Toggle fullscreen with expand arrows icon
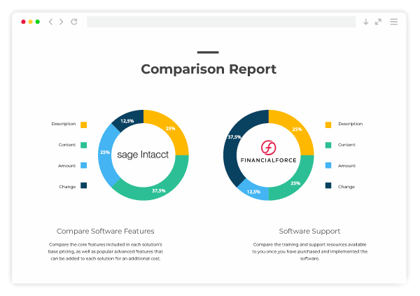The height and width of the screenshot is (296, 420). [x=378, y=22]
